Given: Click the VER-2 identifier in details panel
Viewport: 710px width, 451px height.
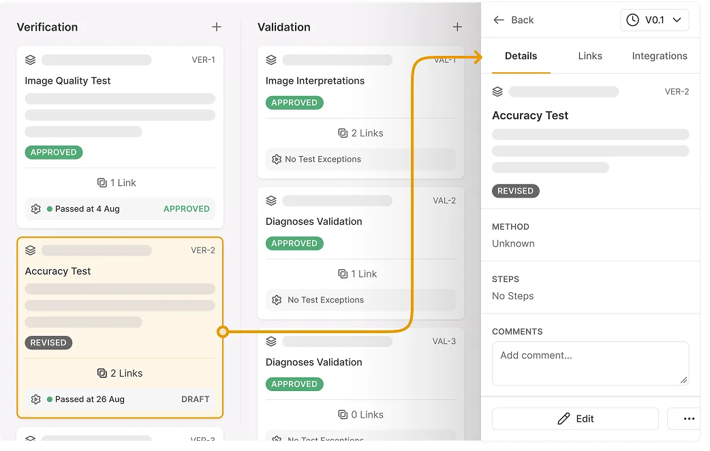Looking at the screenshot, I should coord(677,92).
